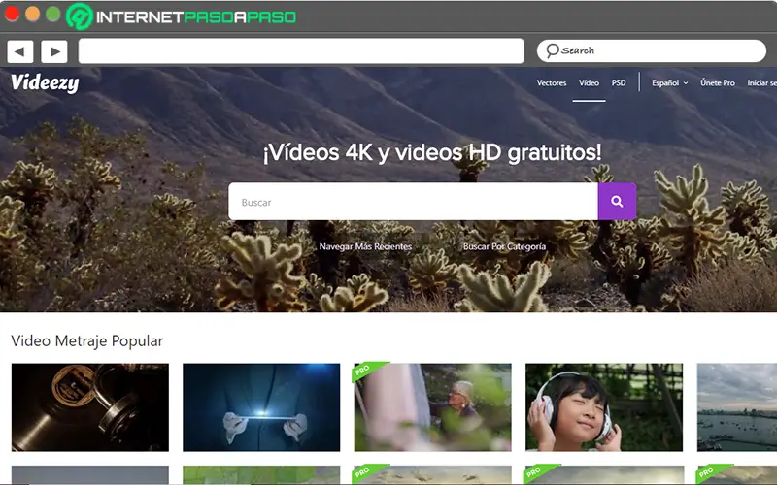Click the orange minimize window button

32,14
